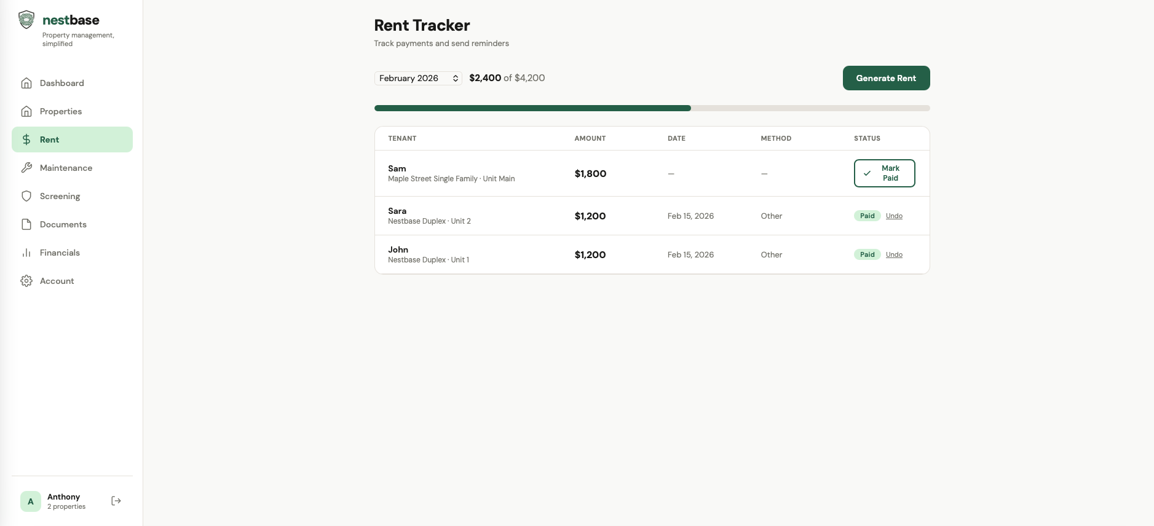Log out using the sign-out icon
Viewport: 1154px width, 526px height.
click(116, 501)
